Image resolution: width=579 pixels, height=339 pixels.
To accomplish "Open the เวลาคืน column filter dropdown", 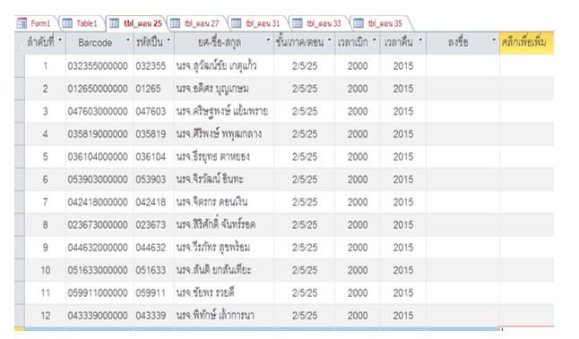I will click(x=420, y=39).
